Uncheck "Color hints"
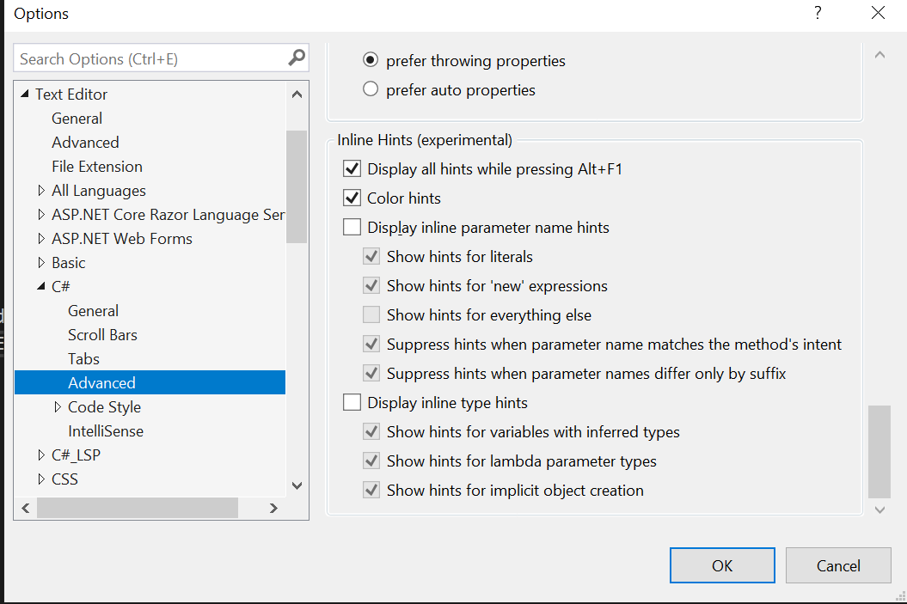Image resolution: width=907 pixels, height=604 pixels. point(352,198)
